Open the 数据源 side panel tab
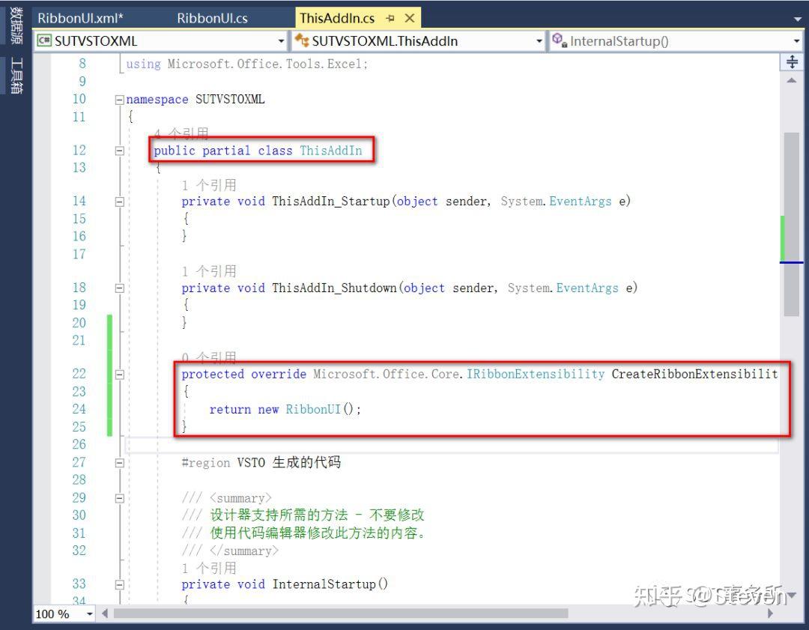The width and height of the screenshot is (809, 630). coord(16,25)
